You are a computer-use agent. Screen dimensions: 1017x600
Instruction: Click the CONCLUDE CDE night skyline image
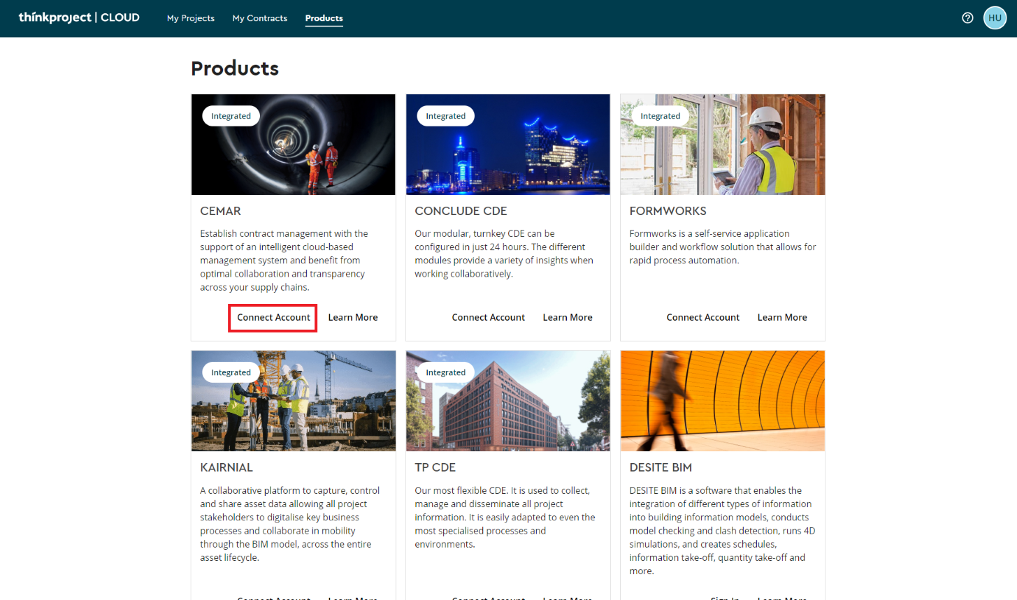point(508,145)
